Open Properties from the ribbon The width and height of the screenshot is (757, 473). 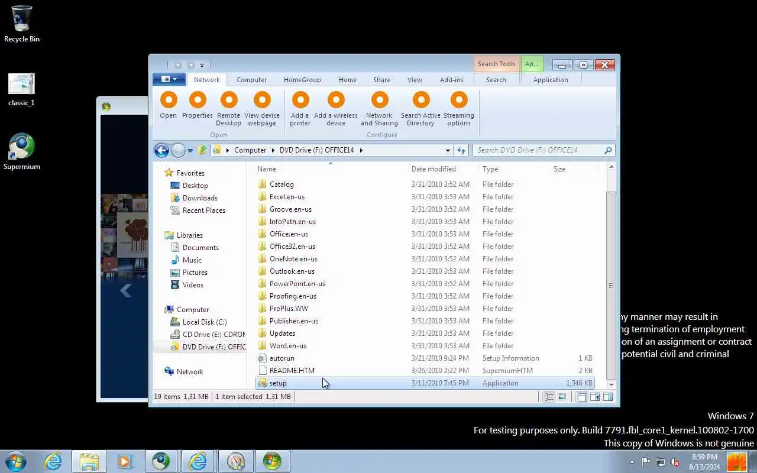coord(198,105)
